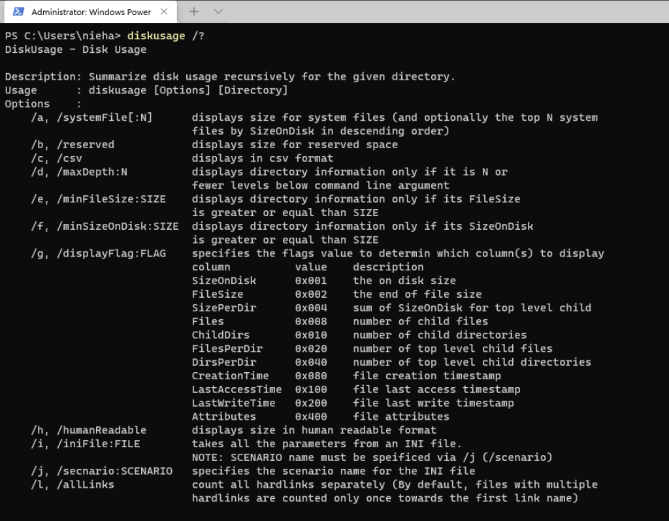Expand the new tab profile dropdown chevron
The width and height of the screenshot is (669, 521).
pos(218,12)
